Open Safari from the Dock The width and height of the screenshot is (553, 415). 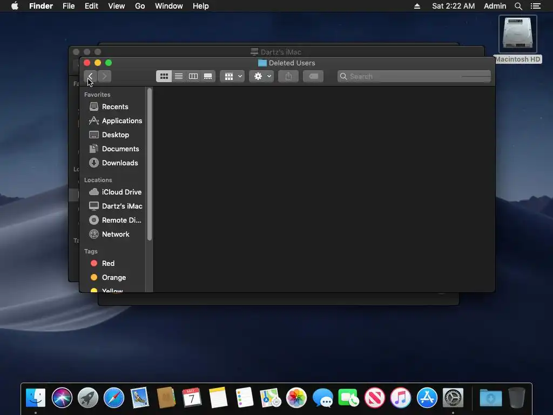tap(114, 398)
